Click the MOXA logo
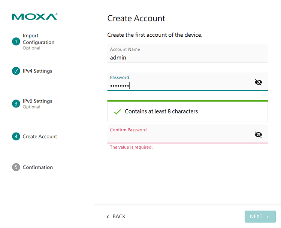 click(34, 17)
